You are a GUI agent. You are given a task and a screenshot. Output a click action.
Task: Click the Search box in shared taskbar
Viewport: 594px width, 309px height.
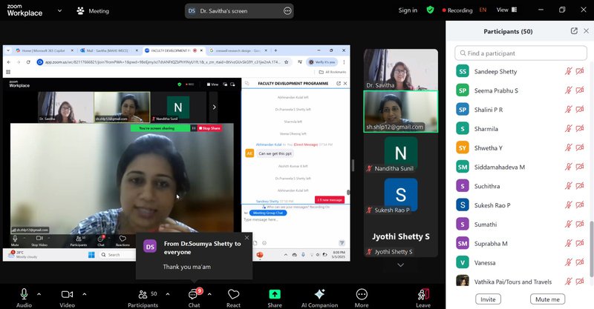[117, 255]
